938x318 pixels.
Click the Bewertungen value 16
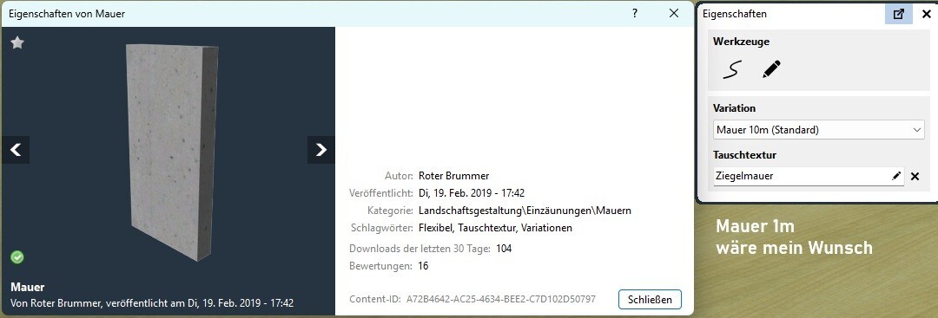423,265
